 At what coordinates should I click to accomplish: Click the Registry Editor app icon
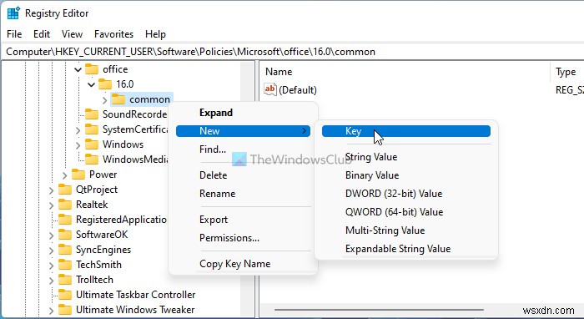click(x=14, y=13)
